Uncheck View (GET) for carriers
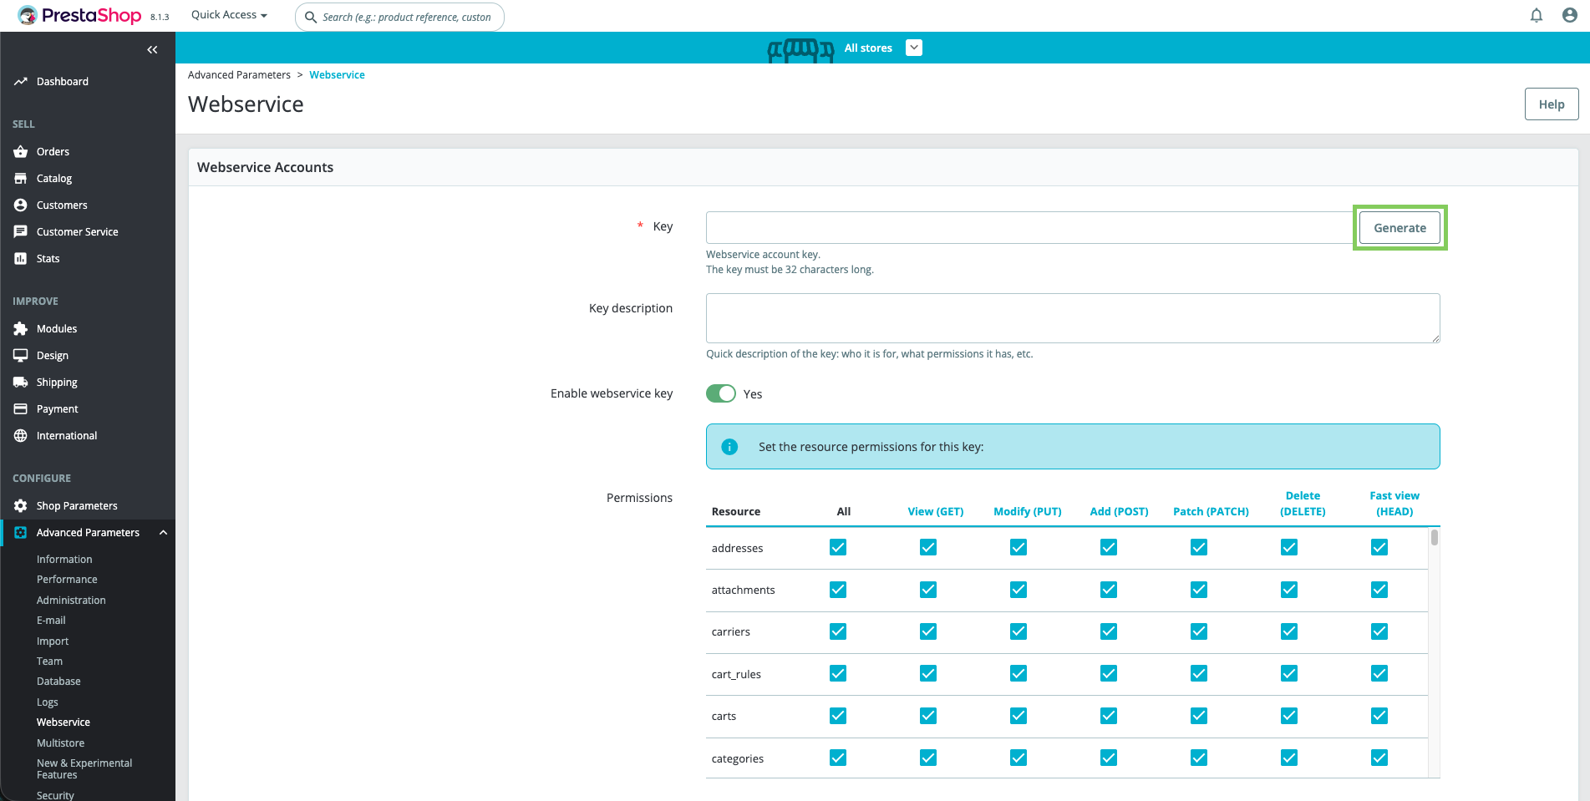This screenshot has width=1590, height=801. [x=927, y=632]
